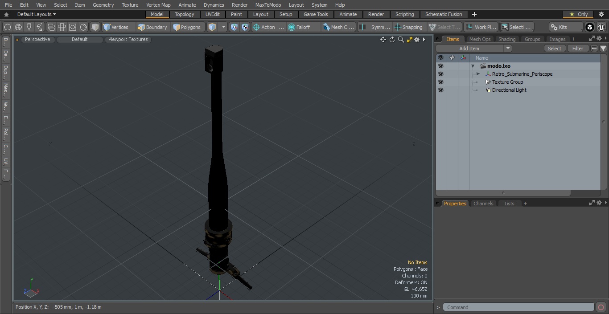Select the Vertices selection mode
The width and height of the screenshot is (609, 314).
(x=115, y=27)
